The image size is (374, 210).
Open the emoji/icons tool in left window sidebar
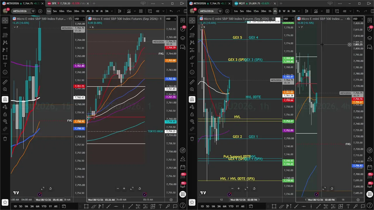[x=5, y=72]
